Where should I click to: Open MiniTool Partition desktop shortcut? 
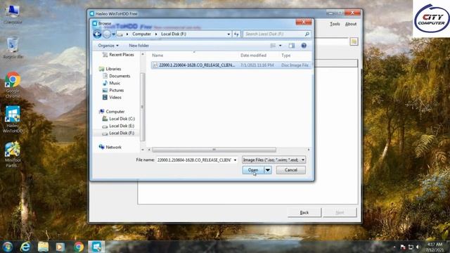pos(13,155)
